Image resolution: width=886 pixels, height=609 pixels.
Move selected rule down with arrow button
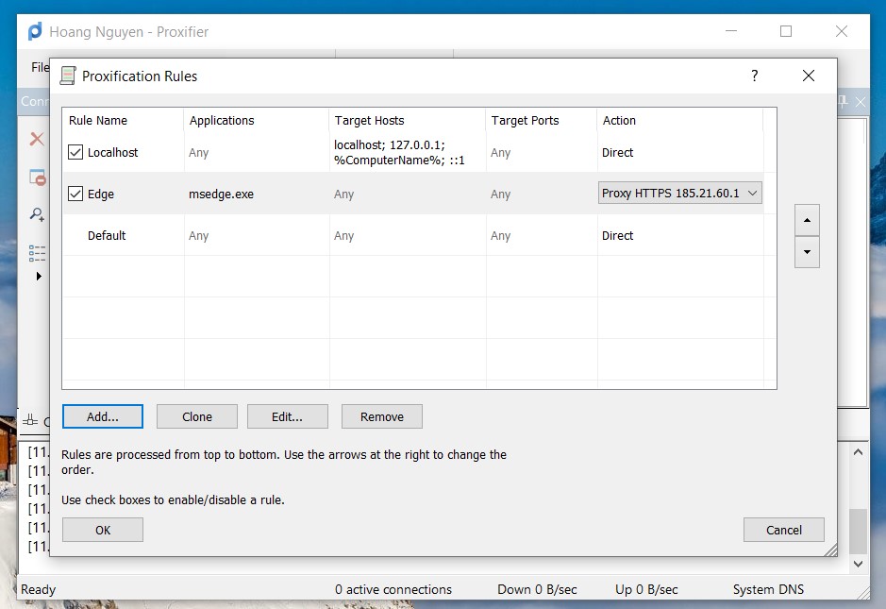[807, 252]
